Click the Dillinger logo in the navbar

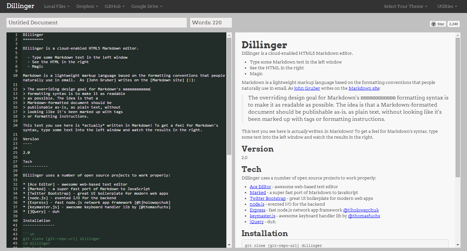20,6
